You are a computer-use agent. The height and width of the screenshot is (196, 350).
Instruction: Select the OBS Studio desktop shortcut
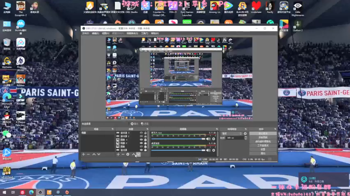[132, 7]
